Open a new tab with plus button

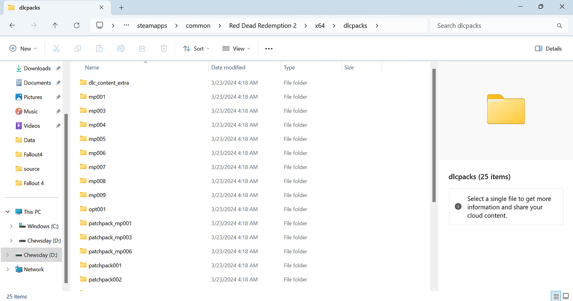121,7
